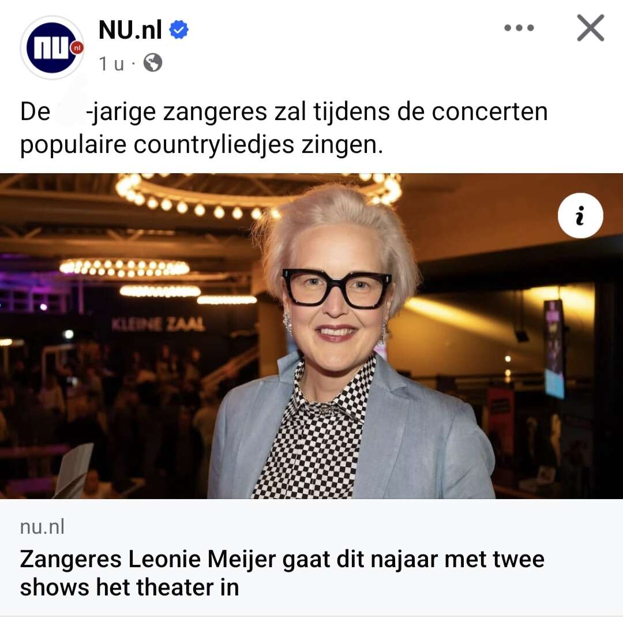Open the NU.nl profile picture
Screen dimensions: 623x626
[52, 47]
